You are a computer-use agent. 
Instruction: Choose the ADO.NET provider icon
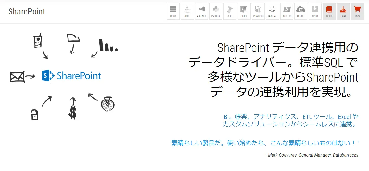click(x=201, y=11)
